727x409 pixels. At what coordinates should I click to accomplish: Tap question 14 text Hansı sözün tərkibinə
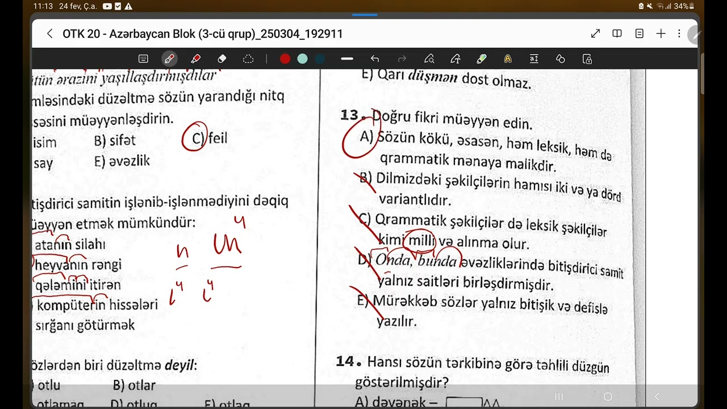[x=488, y=364]
